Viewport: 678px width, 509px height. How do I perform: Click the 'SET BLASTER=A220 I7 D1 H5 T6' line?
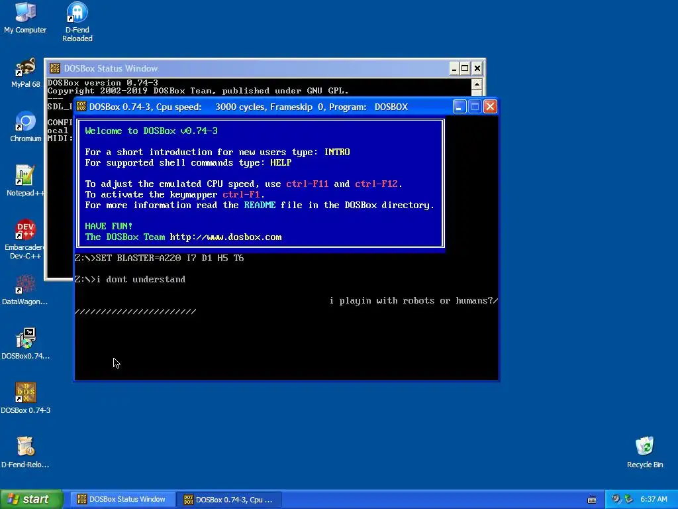(x=159, y=258)
